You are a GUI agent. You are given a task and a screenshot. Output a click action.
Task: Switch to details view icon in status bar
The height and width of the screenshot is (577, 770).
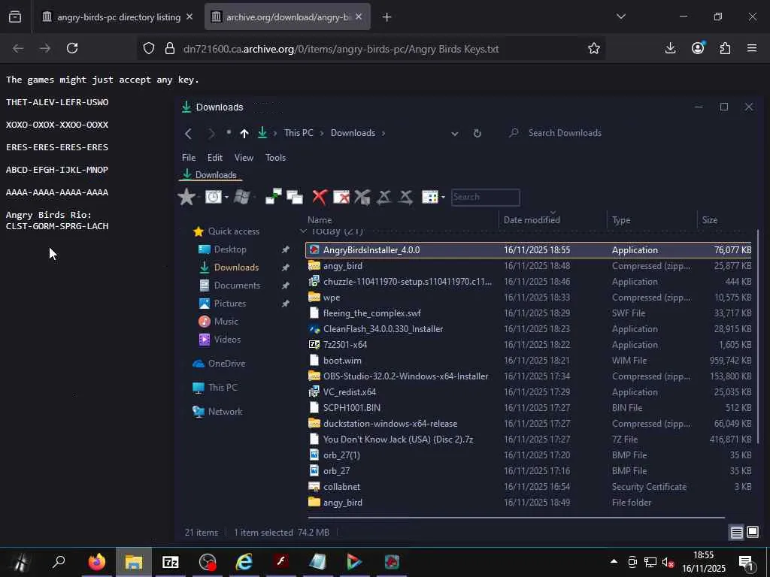tap(736, 533)
